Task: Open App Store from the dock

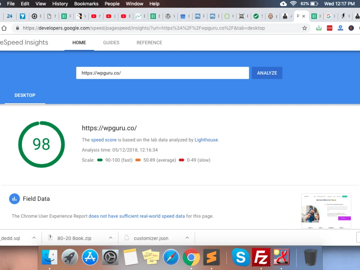Action: click(90, 257)
